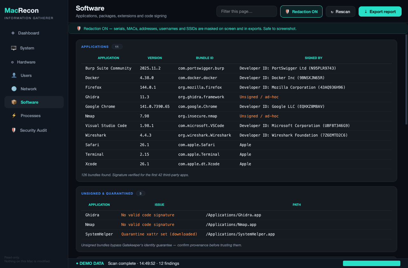Click Quarantine xattr set (downloaded) issue
Image resolution: width=408 pixels, height=268 pixels.
159,234
